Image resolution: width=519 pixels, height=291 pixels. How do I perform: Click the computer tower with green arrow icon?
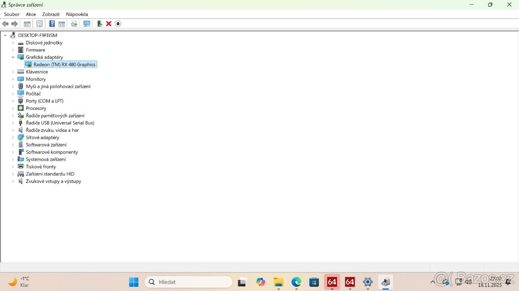(x=99, y=24)
